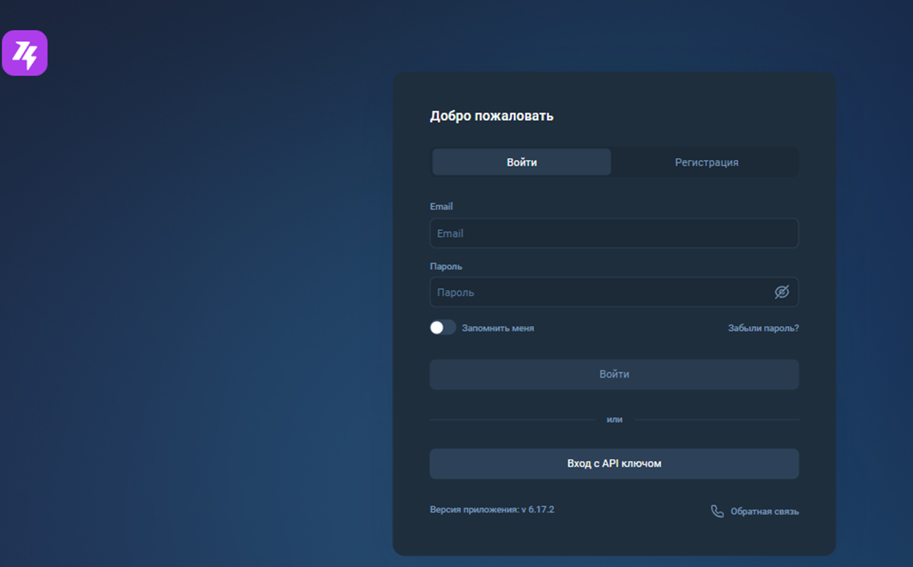
Task: Open the Обратная связь feedback link
Action: coord(764,512)
